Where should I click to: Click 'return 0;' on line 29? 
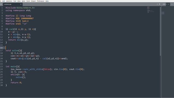pyautogui.click(x=16, y=82)
